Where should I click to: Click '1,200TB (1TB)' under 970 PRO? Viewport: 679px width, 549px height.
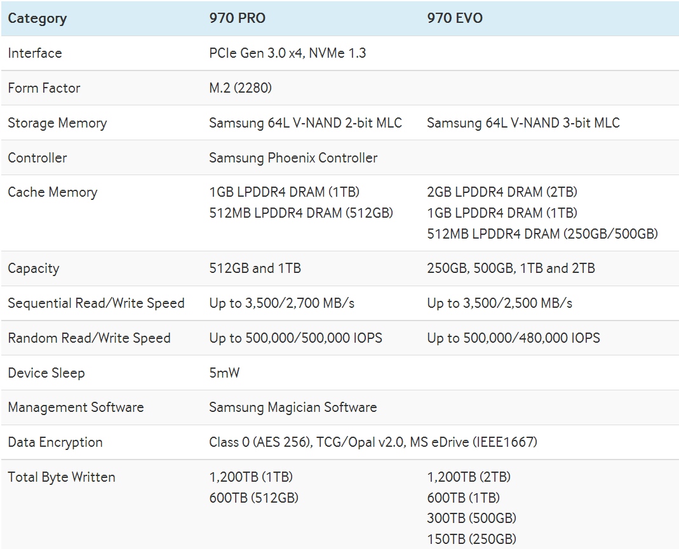pos(251,477)
